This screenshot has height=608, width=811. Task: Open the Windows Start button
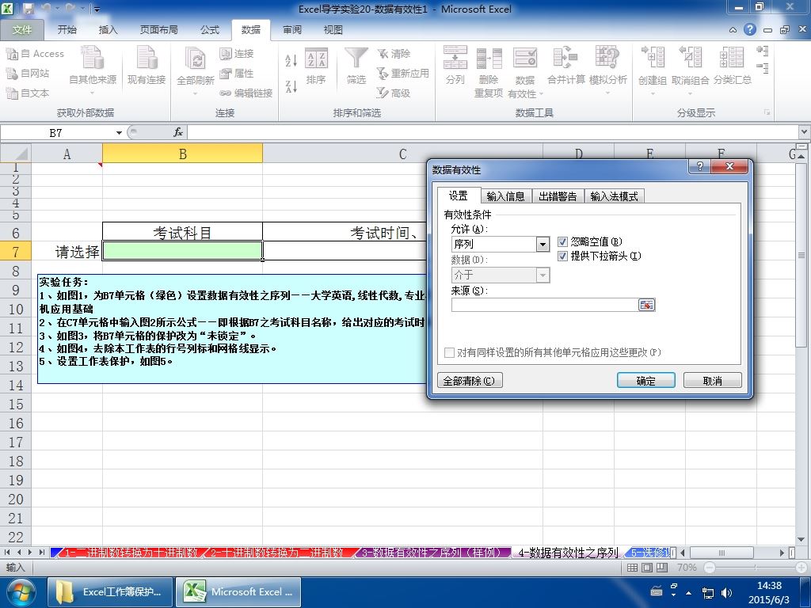[21, 592]
